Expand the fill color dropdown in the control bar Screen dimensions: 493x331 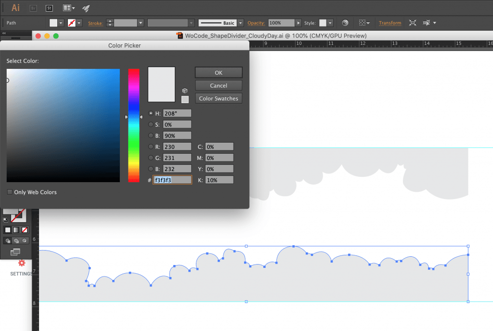(60, 23)
